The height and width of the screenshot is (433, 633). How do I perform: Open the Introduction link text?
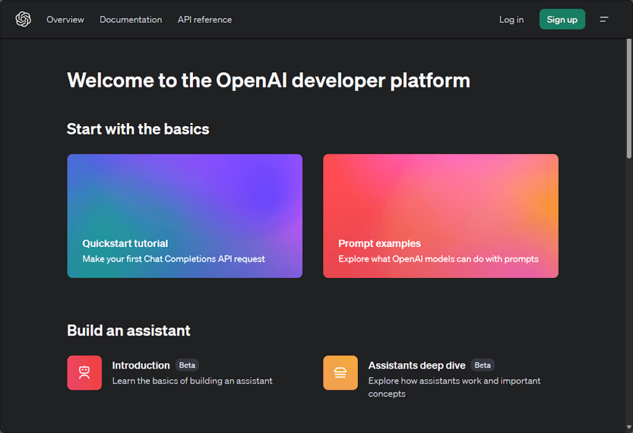tap(140, 365)
